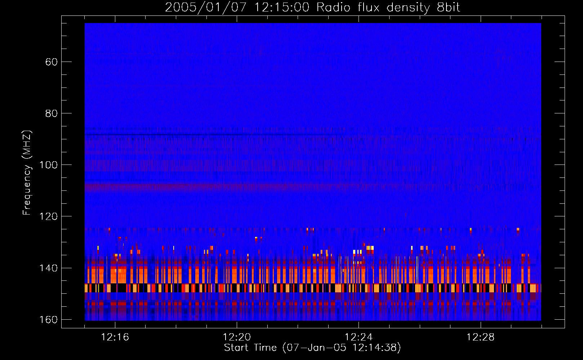Click the 12:16 time tick label
The height and width of the screenshot is (360, 583).
(115, 337)
